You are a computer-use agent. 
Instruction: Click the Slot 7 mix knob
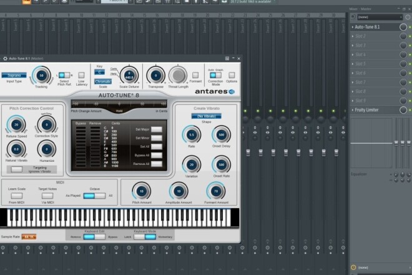(403, 82)
